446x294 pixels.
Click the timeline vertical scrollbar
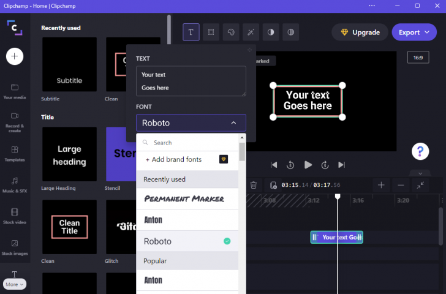coord(440,226)
